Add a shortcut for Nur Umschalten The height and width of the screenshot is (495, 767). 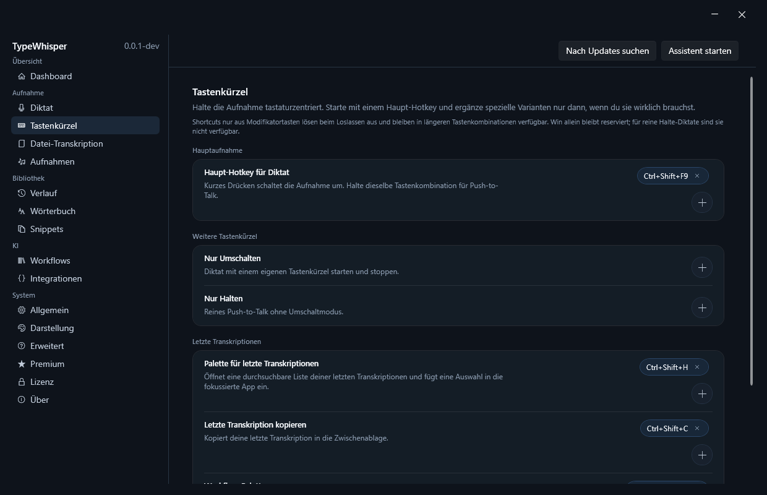click(x=702, y=267)
